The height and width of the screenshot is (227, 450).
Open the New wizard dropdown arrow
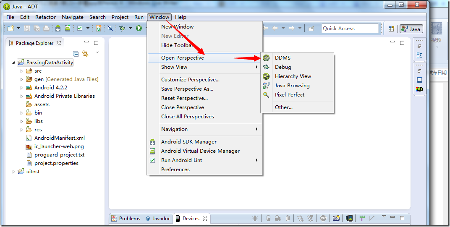[x=18, y=28]
